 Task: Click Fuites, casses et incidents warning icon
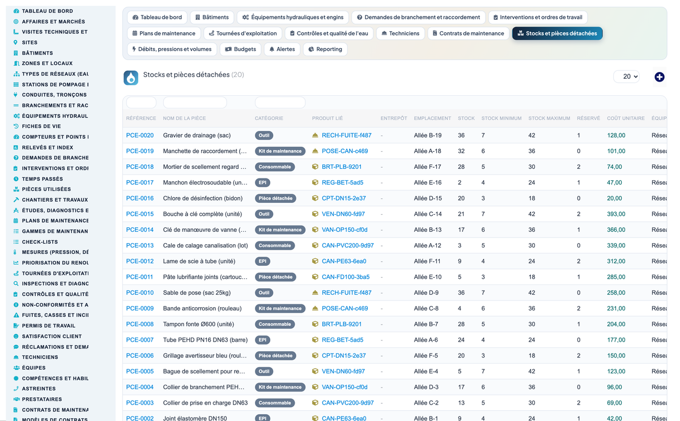tap(16, 315)
